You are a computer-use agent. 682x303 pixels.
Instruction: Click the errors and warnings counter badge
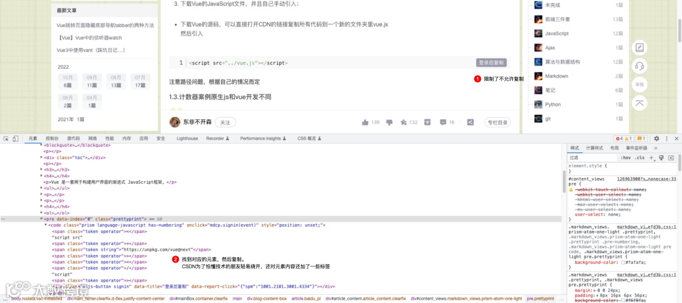(623, 138)
